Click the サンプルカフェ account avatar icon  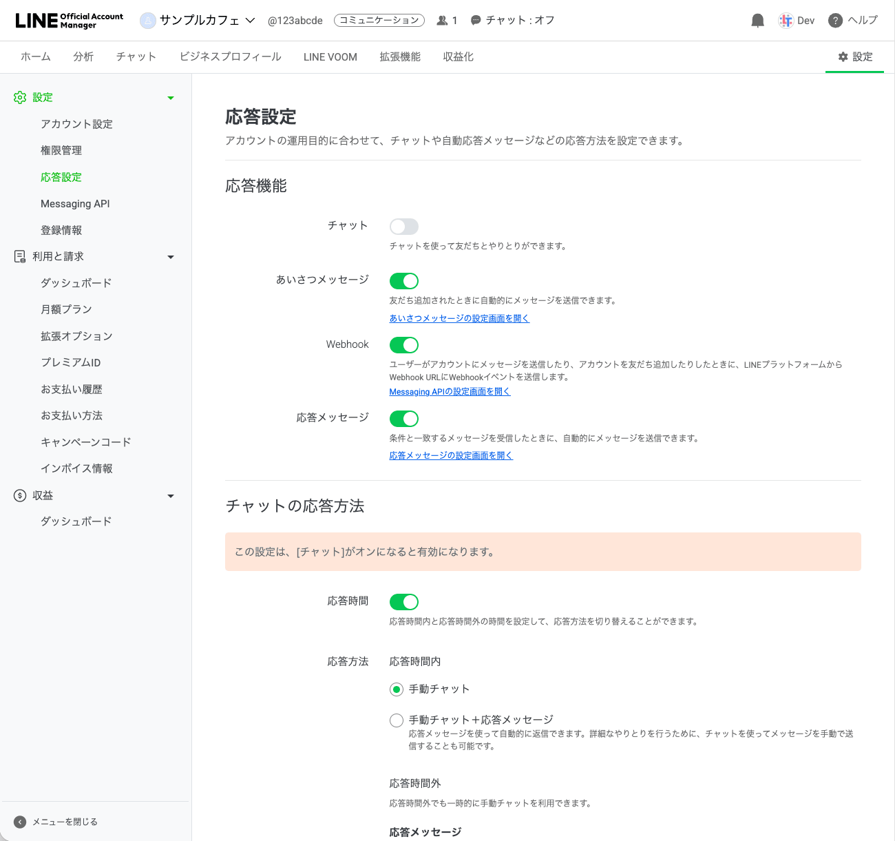[147, 21]
